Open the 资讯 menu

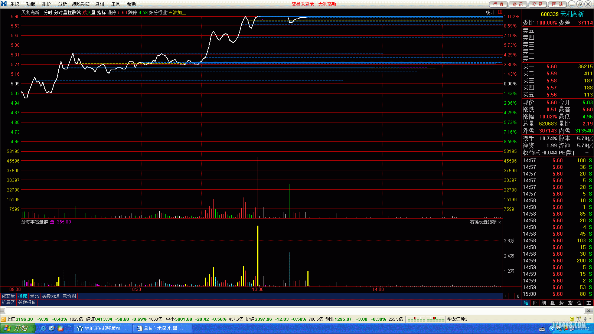tap(99, 4)
